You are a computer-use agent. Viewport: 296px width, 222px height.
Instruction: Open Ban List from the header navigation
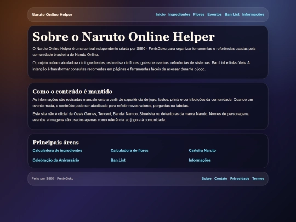pos(232,15)
